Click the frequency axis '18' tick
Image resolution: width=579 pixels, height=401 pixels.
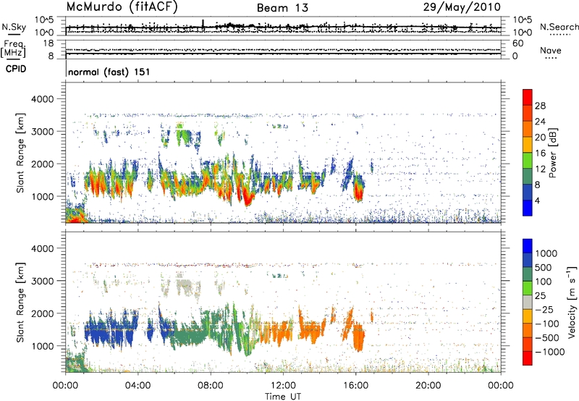tap(48, 43)
